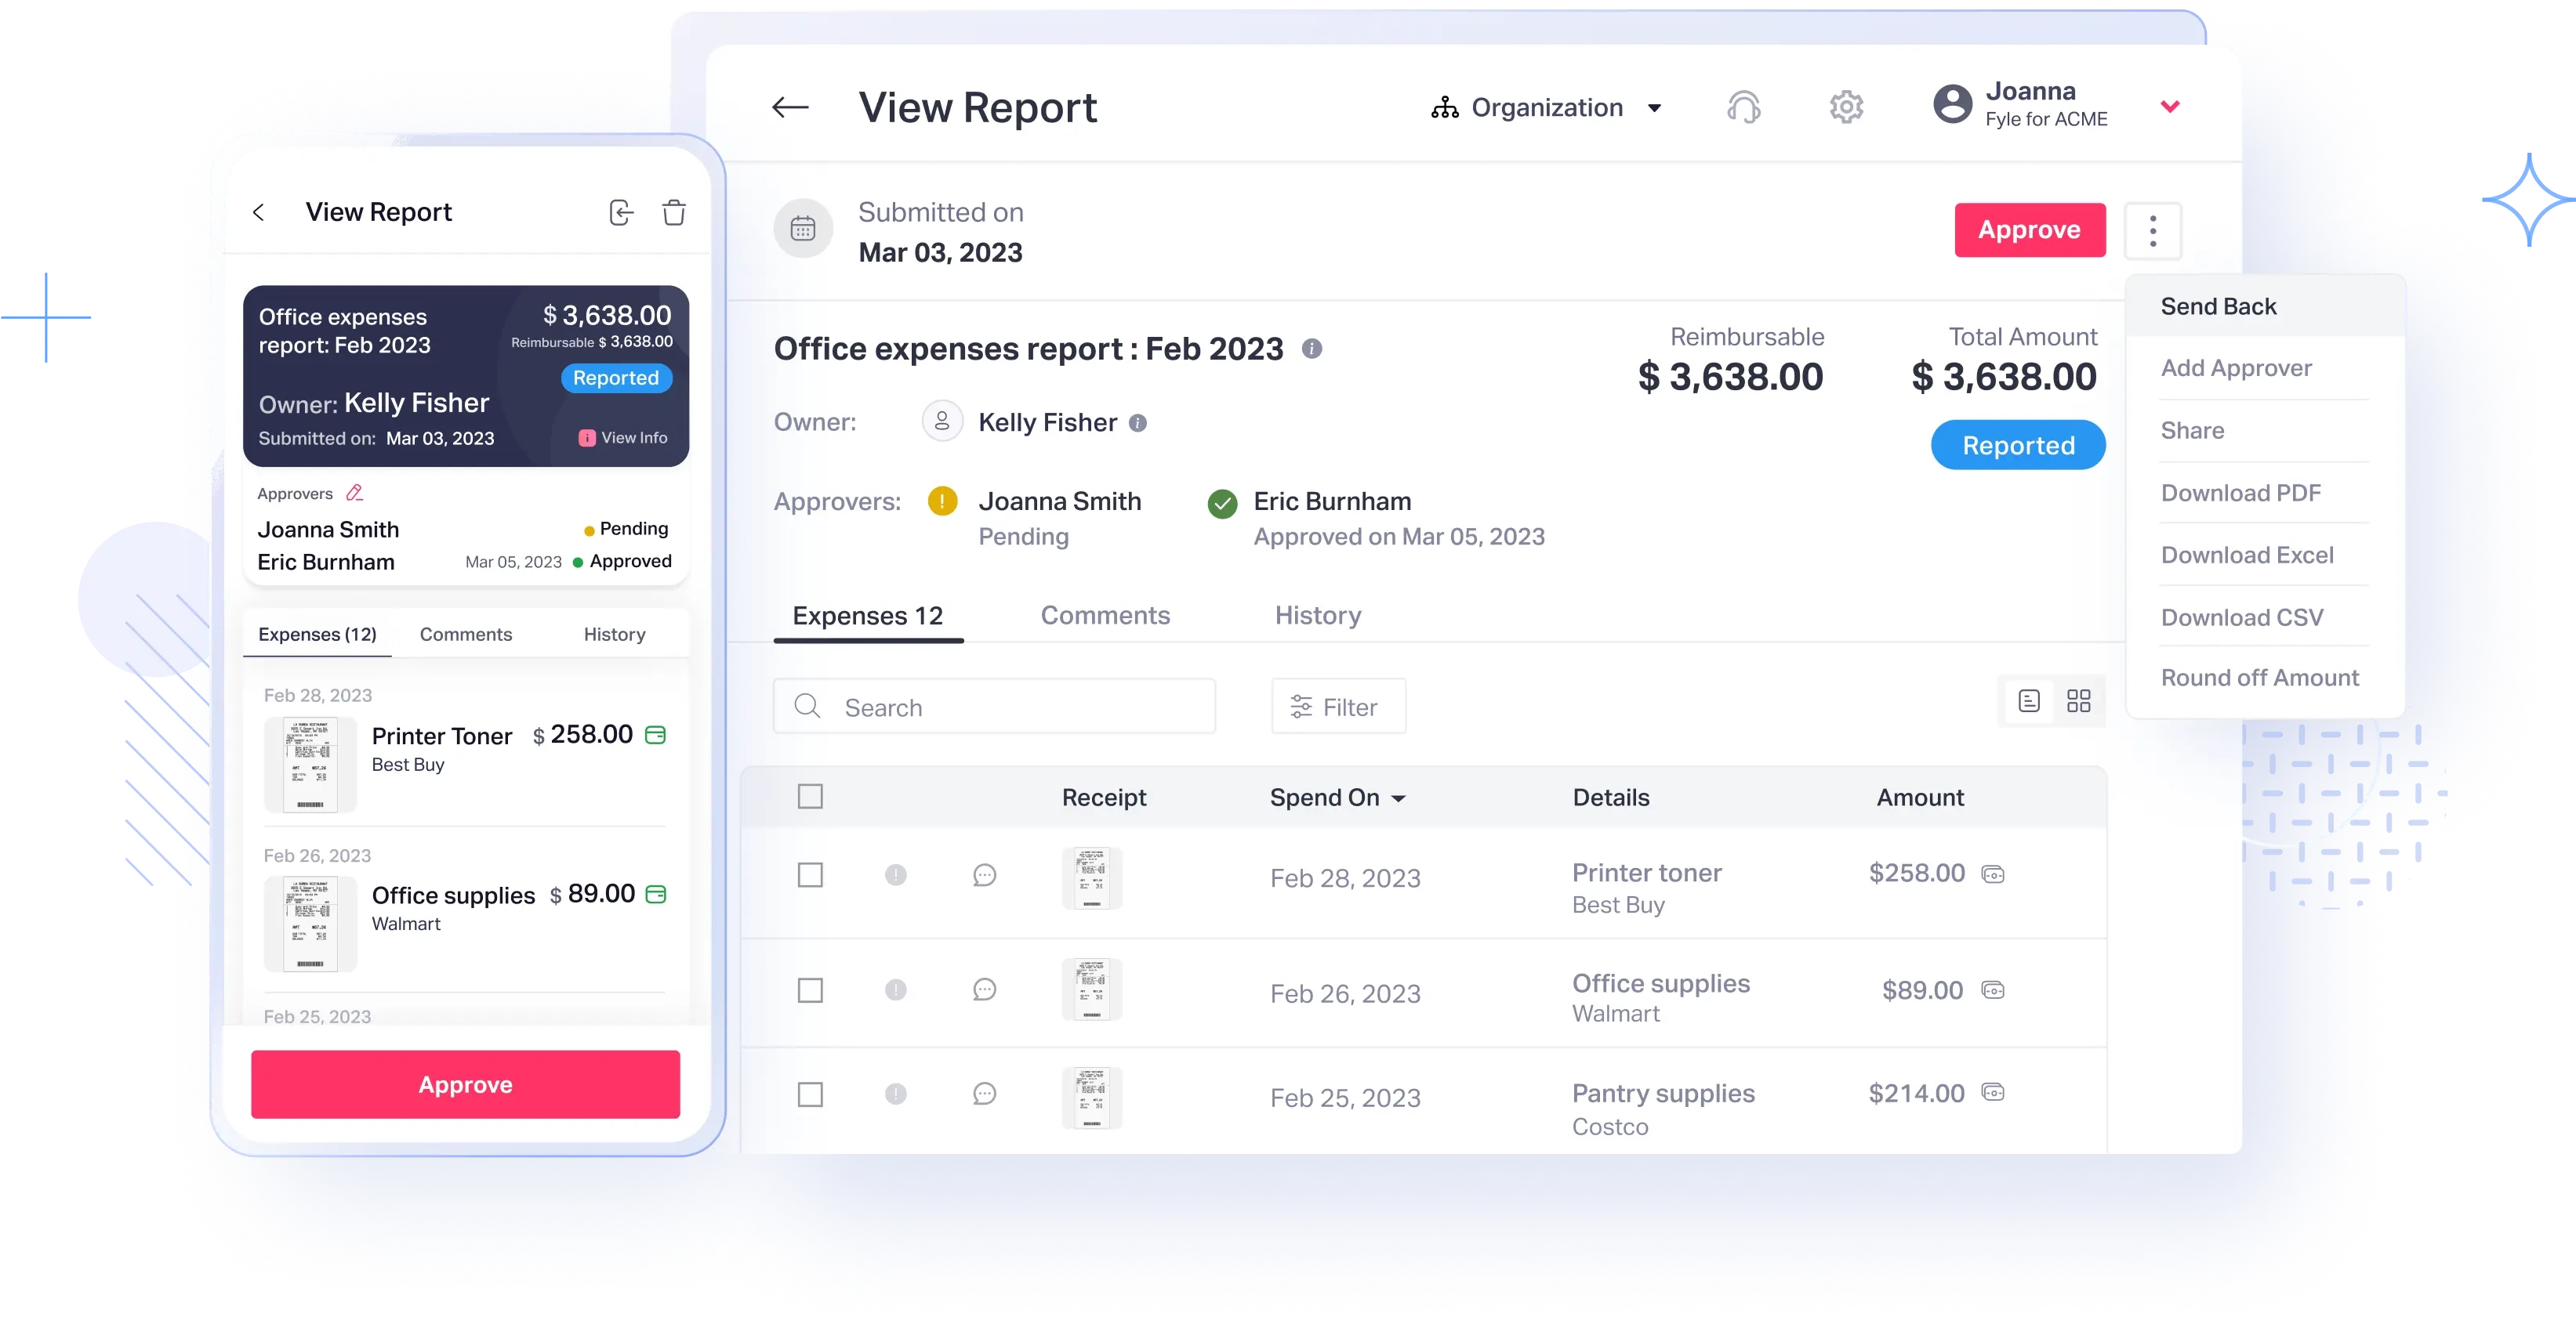Screen dimensions: 2576x1324
Task: Sort by Spend On column arrow
Action: pos(1398,798)
